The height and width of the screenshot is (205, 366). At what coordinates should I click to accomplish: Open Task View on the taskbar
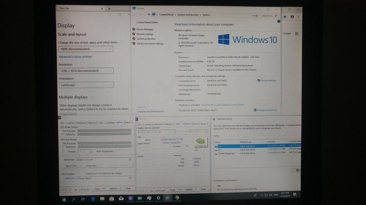pyautogui.click(x=83, y=199)
